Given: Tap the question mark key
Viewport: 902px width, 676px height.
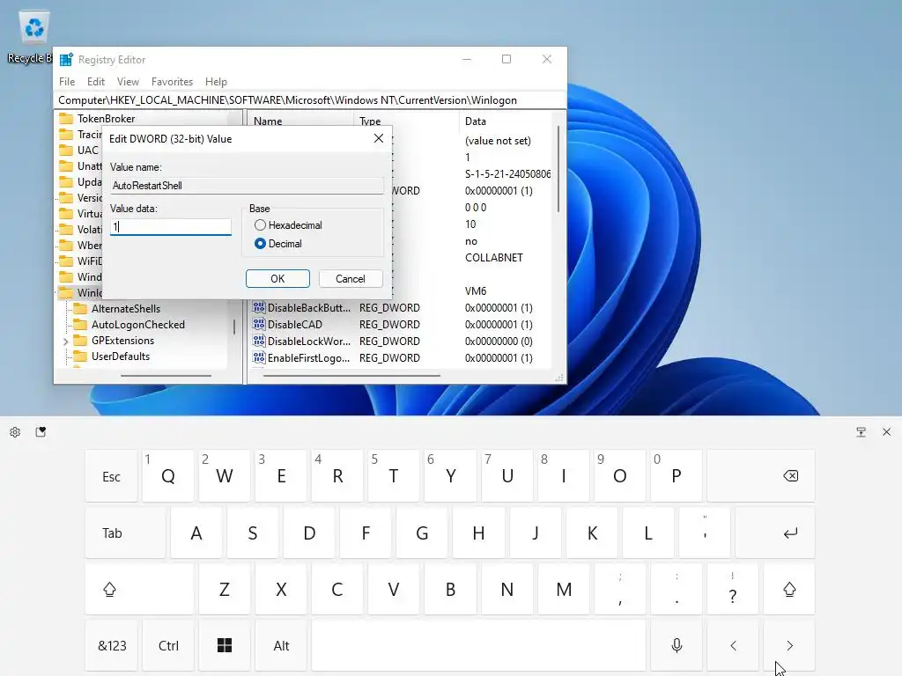Looking at the screenshot, I should (733, 589).
